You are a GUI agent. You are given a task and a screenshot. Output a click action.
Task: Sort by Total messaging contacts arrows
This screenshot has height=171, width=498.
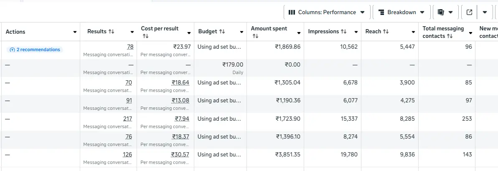(x=450, y=36)
